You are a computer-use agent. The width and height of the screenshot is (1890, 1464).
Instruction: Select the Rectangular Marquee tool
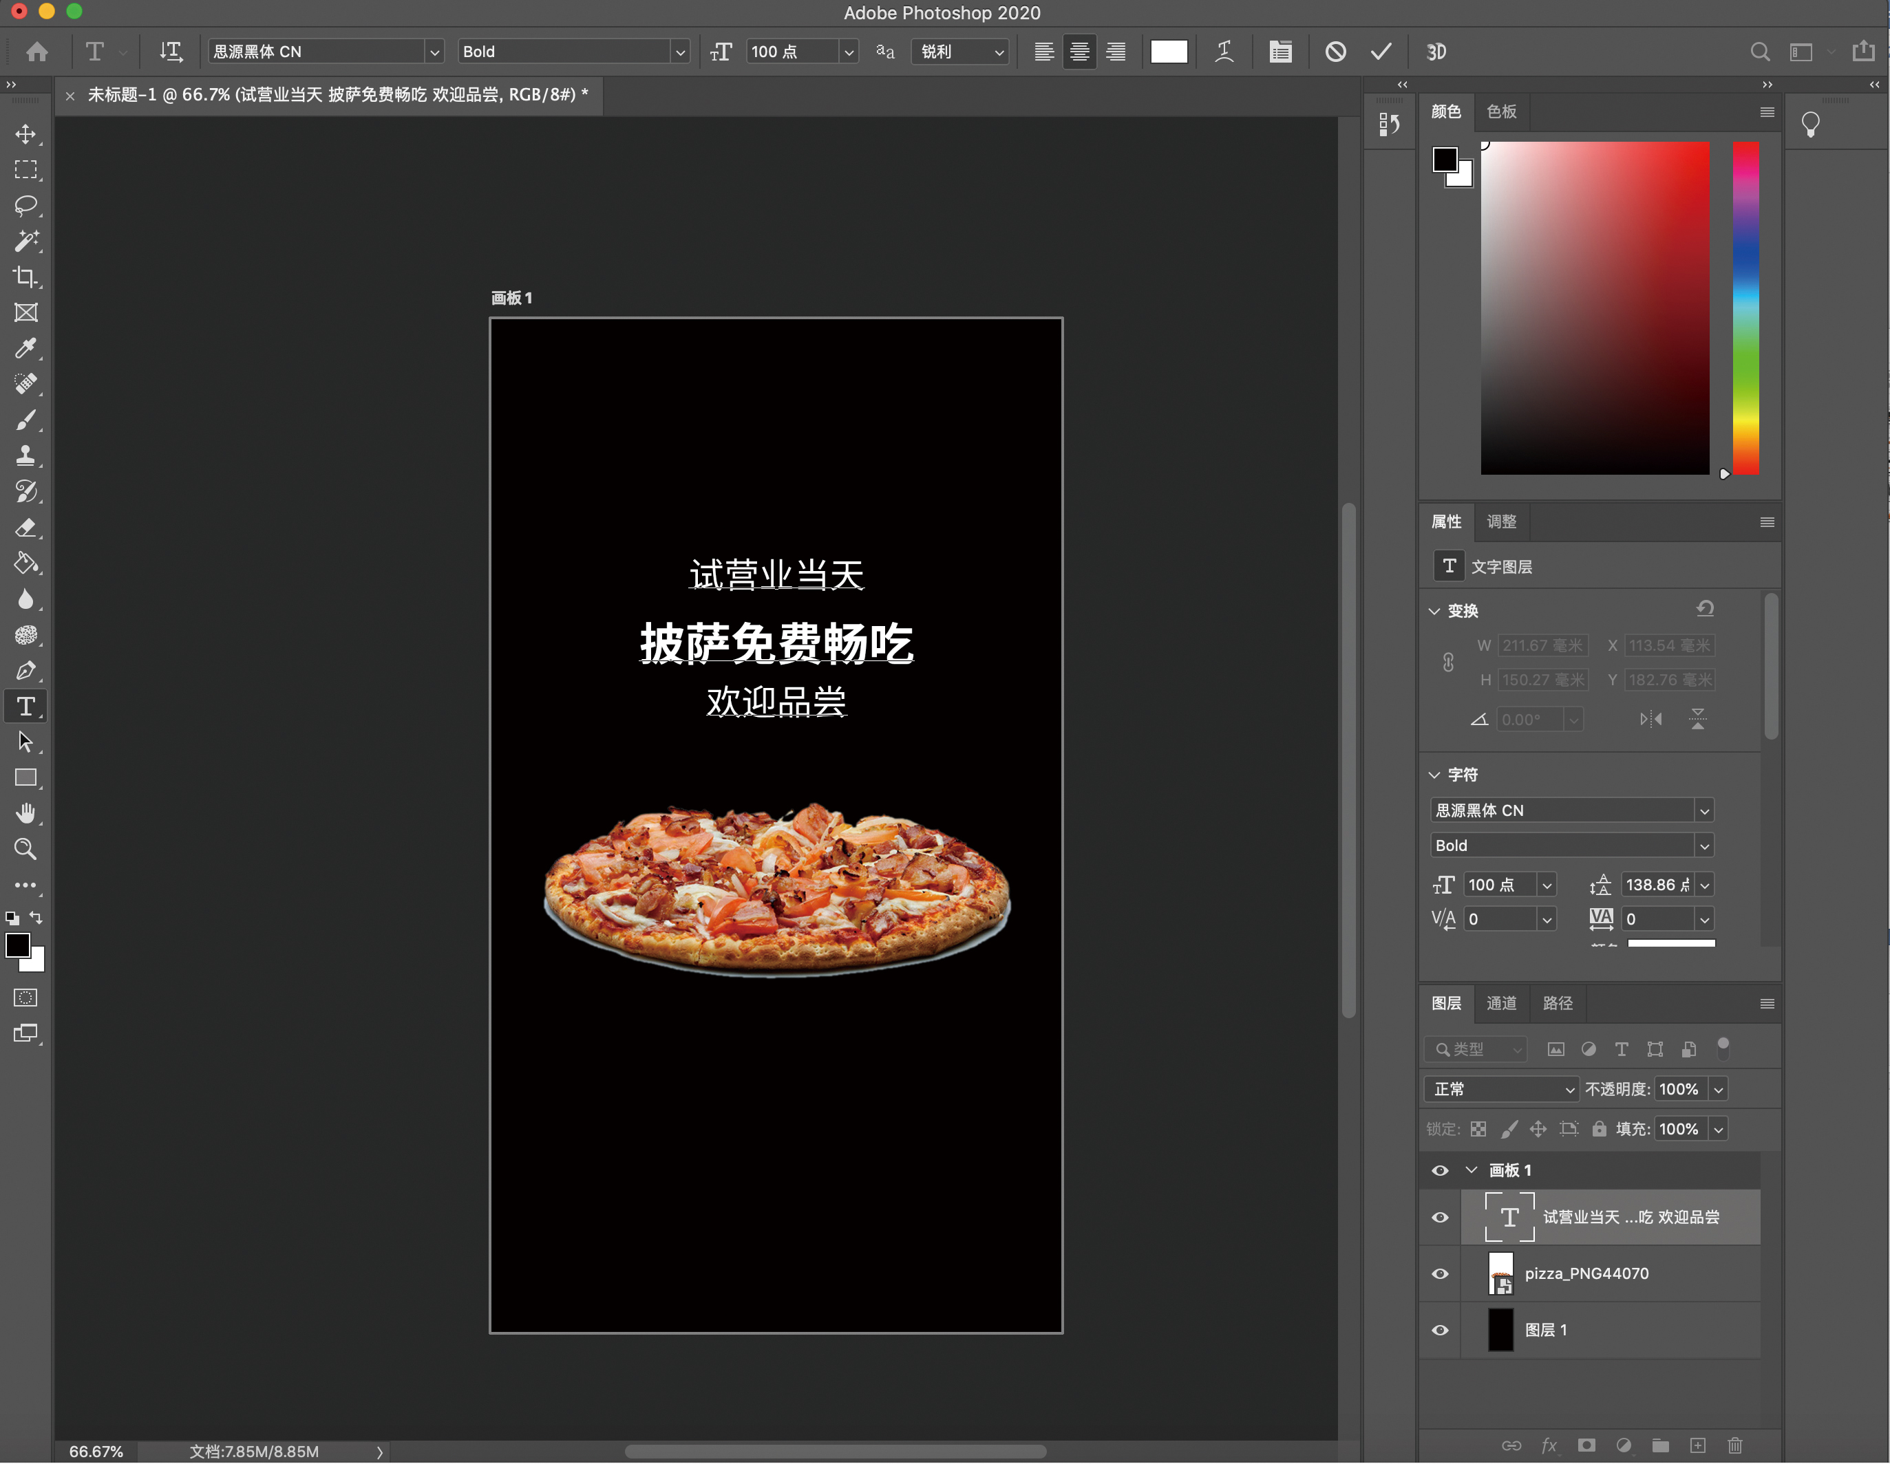tap(26, 170)
